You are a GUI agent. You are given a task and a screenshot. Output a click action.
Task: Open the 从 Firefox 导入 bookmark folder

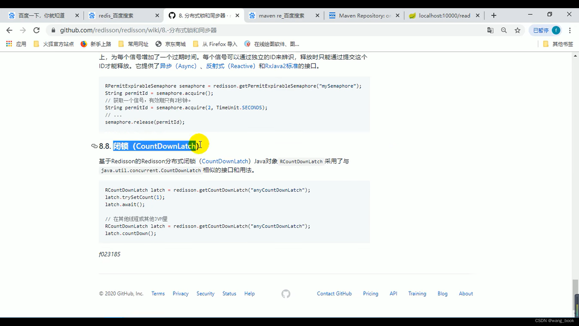point(215,44)
